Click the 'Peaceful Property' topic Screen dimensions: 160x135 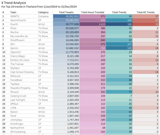tap(20, 88)
